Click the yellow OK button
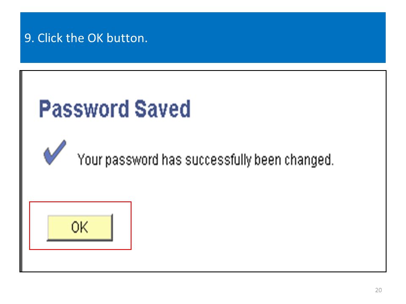The height and width of the screenshot is (304, 406). [80, 228]
